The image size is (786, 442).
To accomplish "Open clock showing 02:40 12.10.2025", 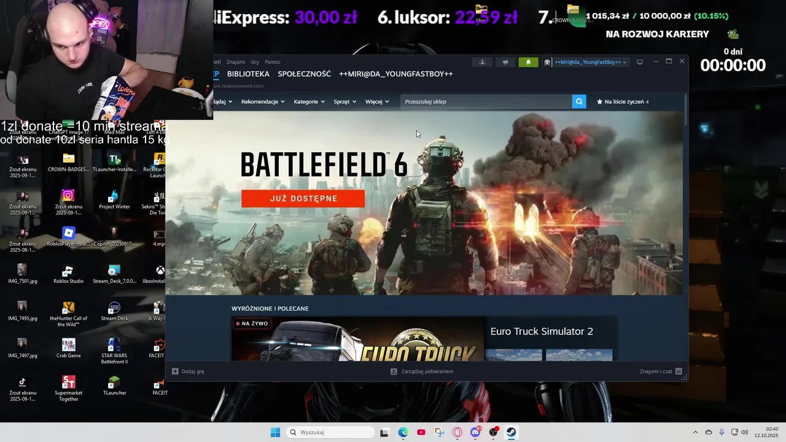I will click(766, 432).
